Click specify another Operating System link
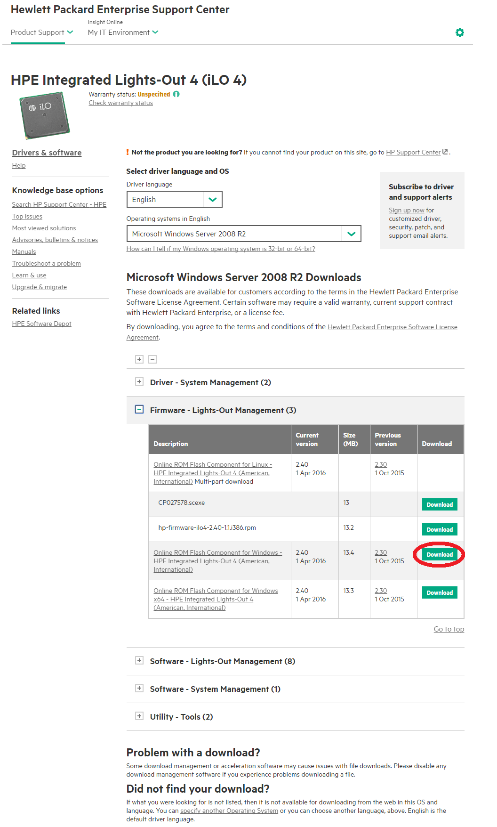The height and width of the screenshot is (827, 497). pyautogui.click(x=229, y=811)
